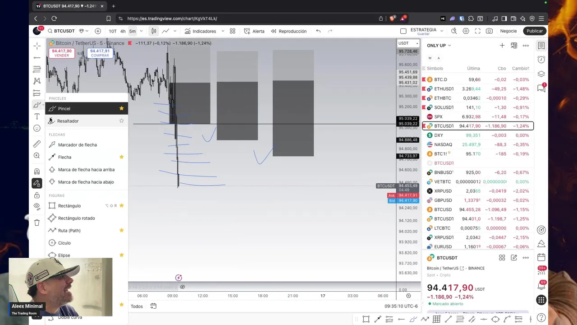Choose Marca de flecha hacia arriba
This screenshot has height=325, width=577.
tap(86, 170)
